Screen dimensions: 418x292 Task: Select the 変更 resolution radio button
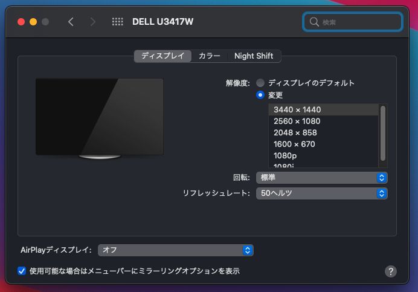tap(260, 95)
